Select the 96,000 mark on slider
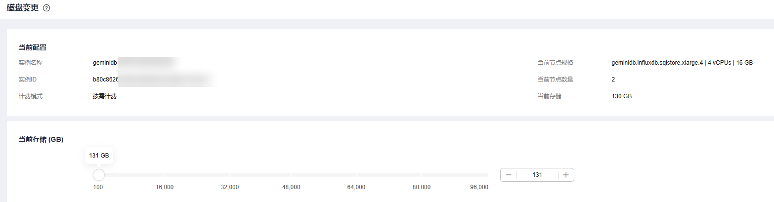The width and height of the screenshot is (774, 202). click(x=479, y=187)
